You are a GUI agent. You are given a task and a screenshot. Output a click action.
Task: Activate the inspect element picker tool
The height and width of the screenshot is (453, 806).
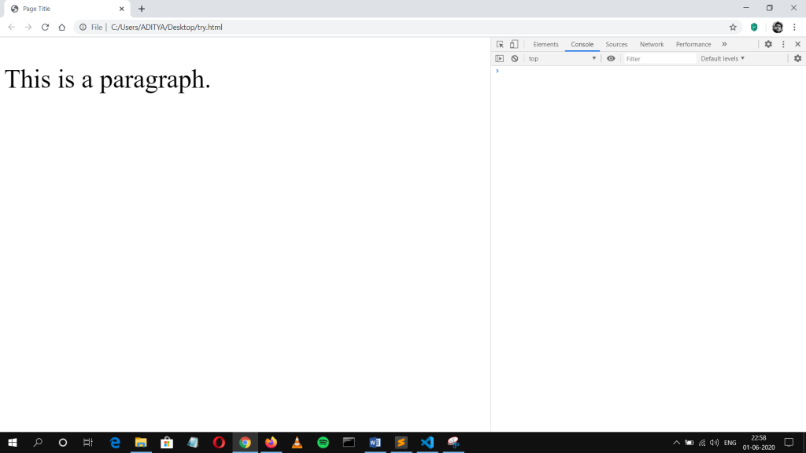[500, 45]
